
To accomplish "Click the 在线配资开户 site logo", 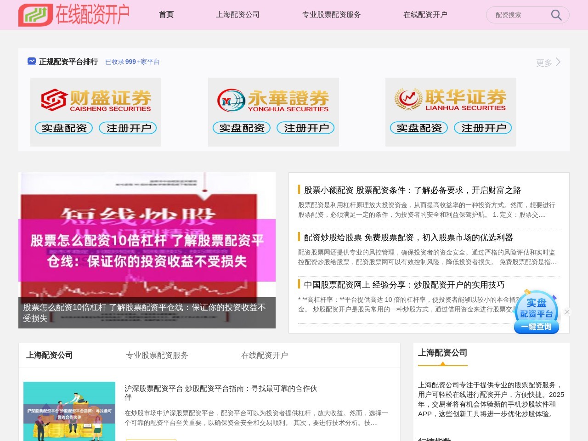I will click(x=73, y=14).
